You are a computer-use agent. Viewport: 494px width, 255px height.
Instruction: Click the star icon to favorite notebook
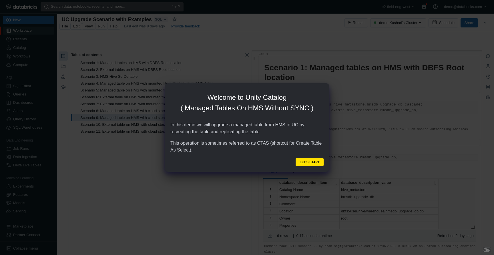pyautogui.click(x=174, y=19)
